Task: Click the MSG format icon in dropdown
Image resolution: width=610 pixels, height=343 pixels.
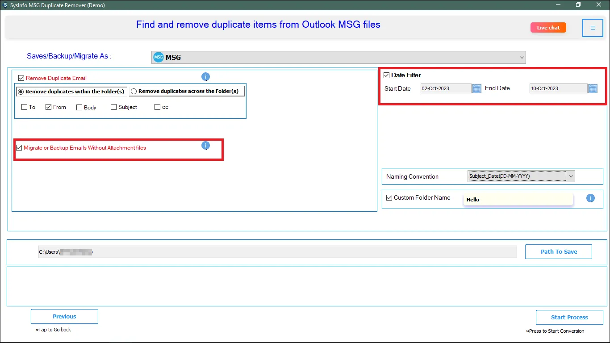Action: 159,57
